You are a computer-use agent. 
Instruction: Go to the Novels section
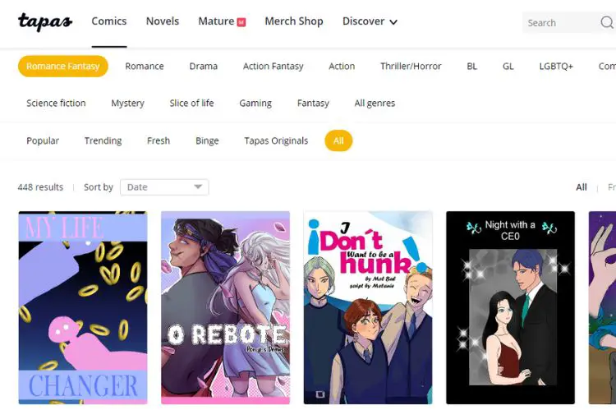coord(163,21)
